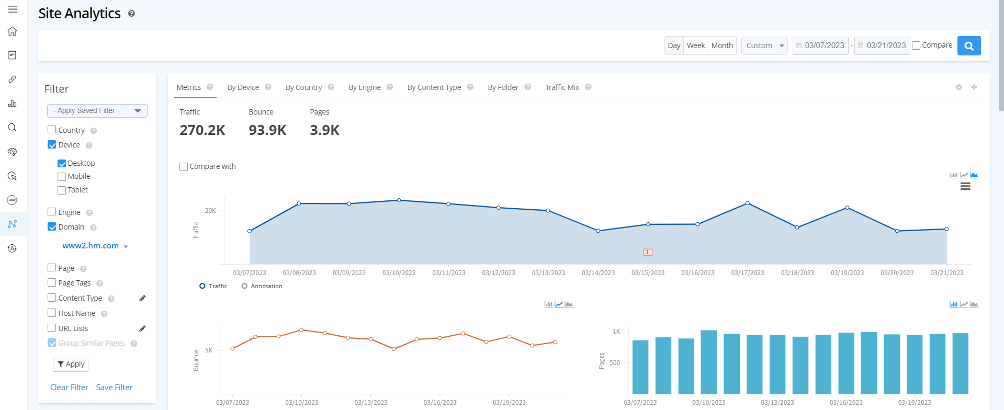Open the Apply Saved Filter dropdown
Viewport: 1004px width, 410px height.
(97, 111)
